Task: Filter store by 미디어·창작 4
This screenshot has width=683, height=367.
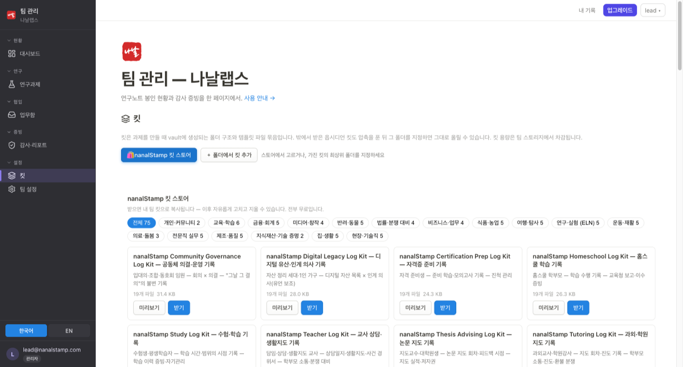Action: click(x=308, y=222)
